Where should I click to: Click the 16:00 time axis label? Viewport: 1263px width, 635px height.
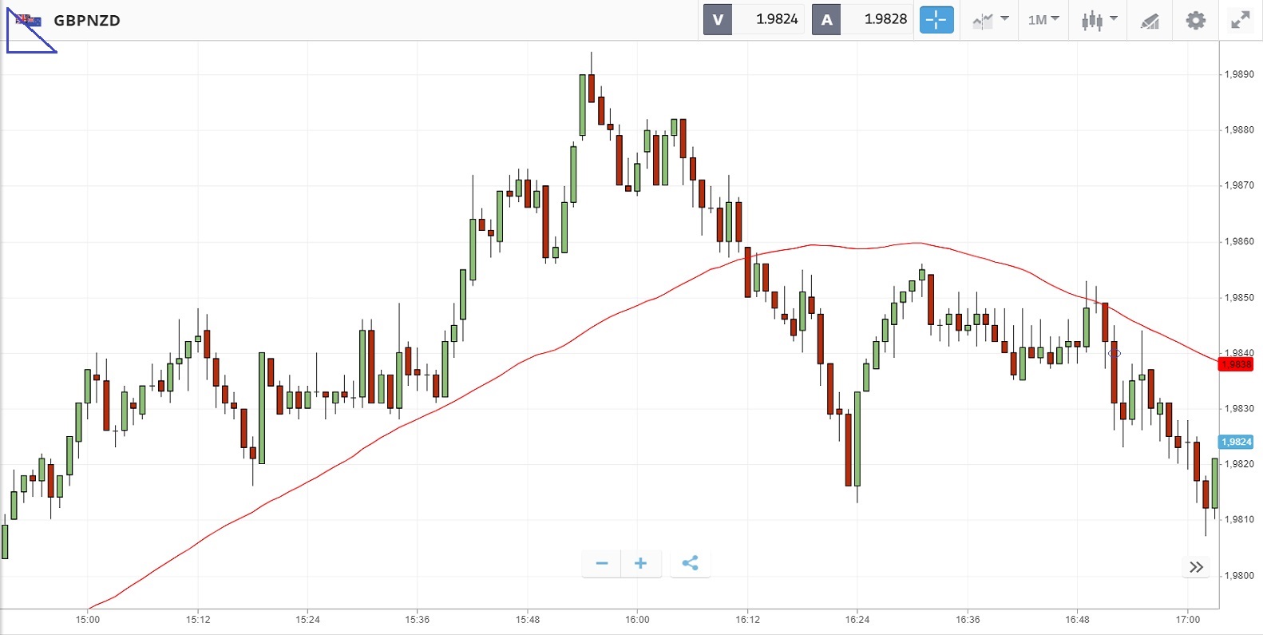point(637,619)
